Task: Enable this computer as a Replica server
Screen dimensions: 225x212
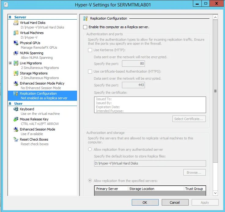Action: point(85,27)
